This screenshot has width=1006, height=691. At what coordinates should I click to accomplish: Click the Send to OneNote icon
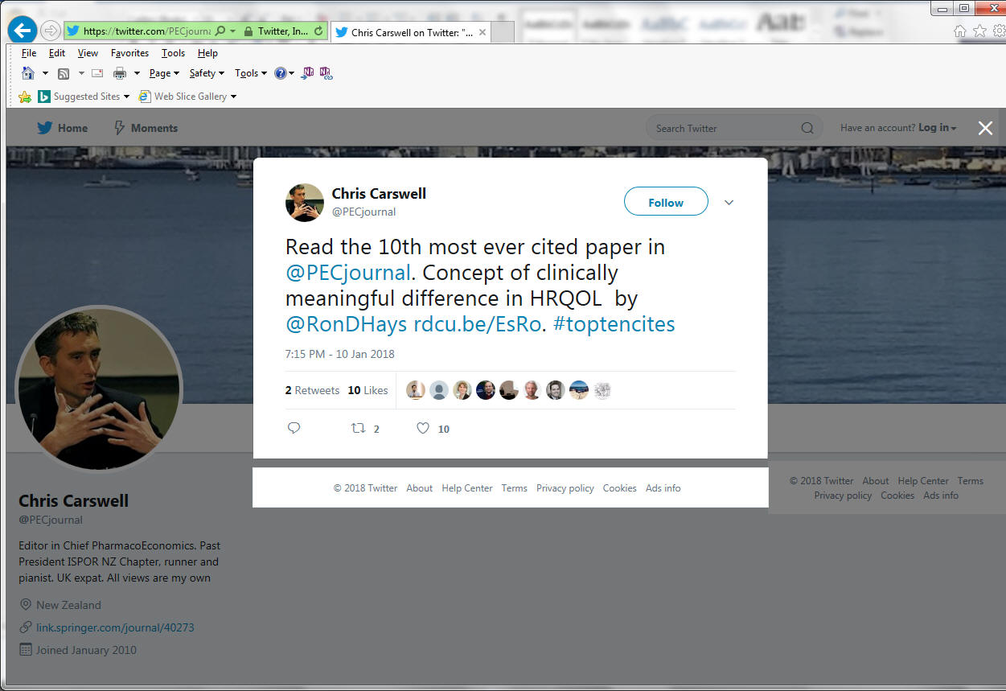(308, 73)
